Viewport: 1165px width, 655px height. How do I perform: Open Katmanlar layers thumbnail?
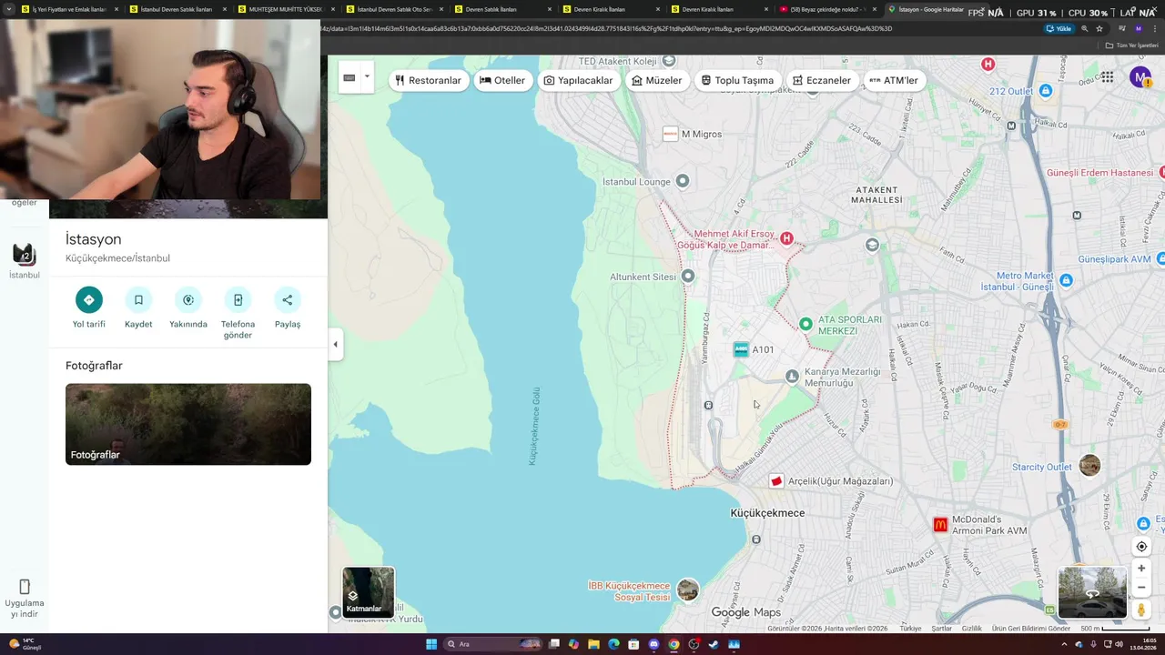click(x=369, y=592)
